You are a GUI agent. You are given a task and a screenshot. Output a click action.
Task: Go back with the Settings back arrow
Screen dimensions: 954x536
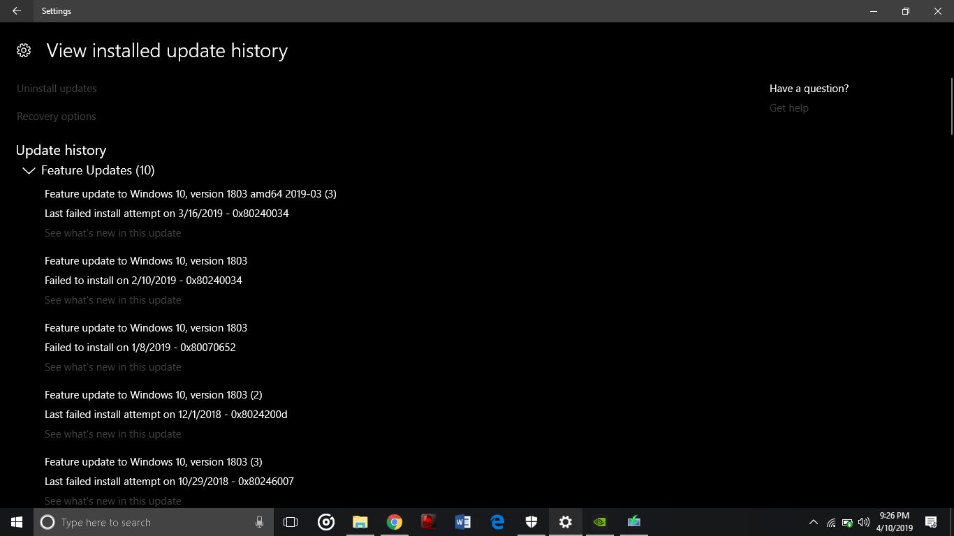(17, 11)
